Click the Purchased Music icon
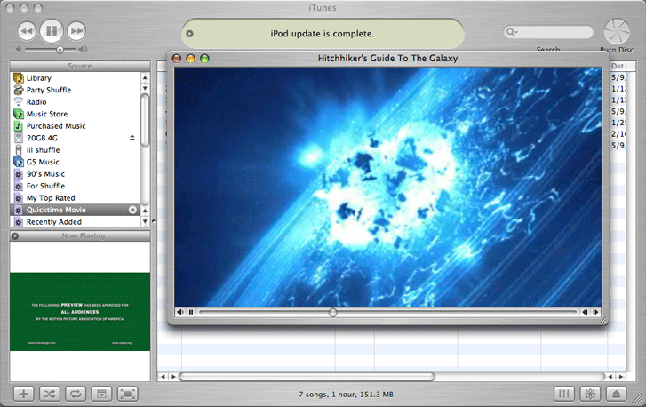646x407 pixels. point(18,125)
